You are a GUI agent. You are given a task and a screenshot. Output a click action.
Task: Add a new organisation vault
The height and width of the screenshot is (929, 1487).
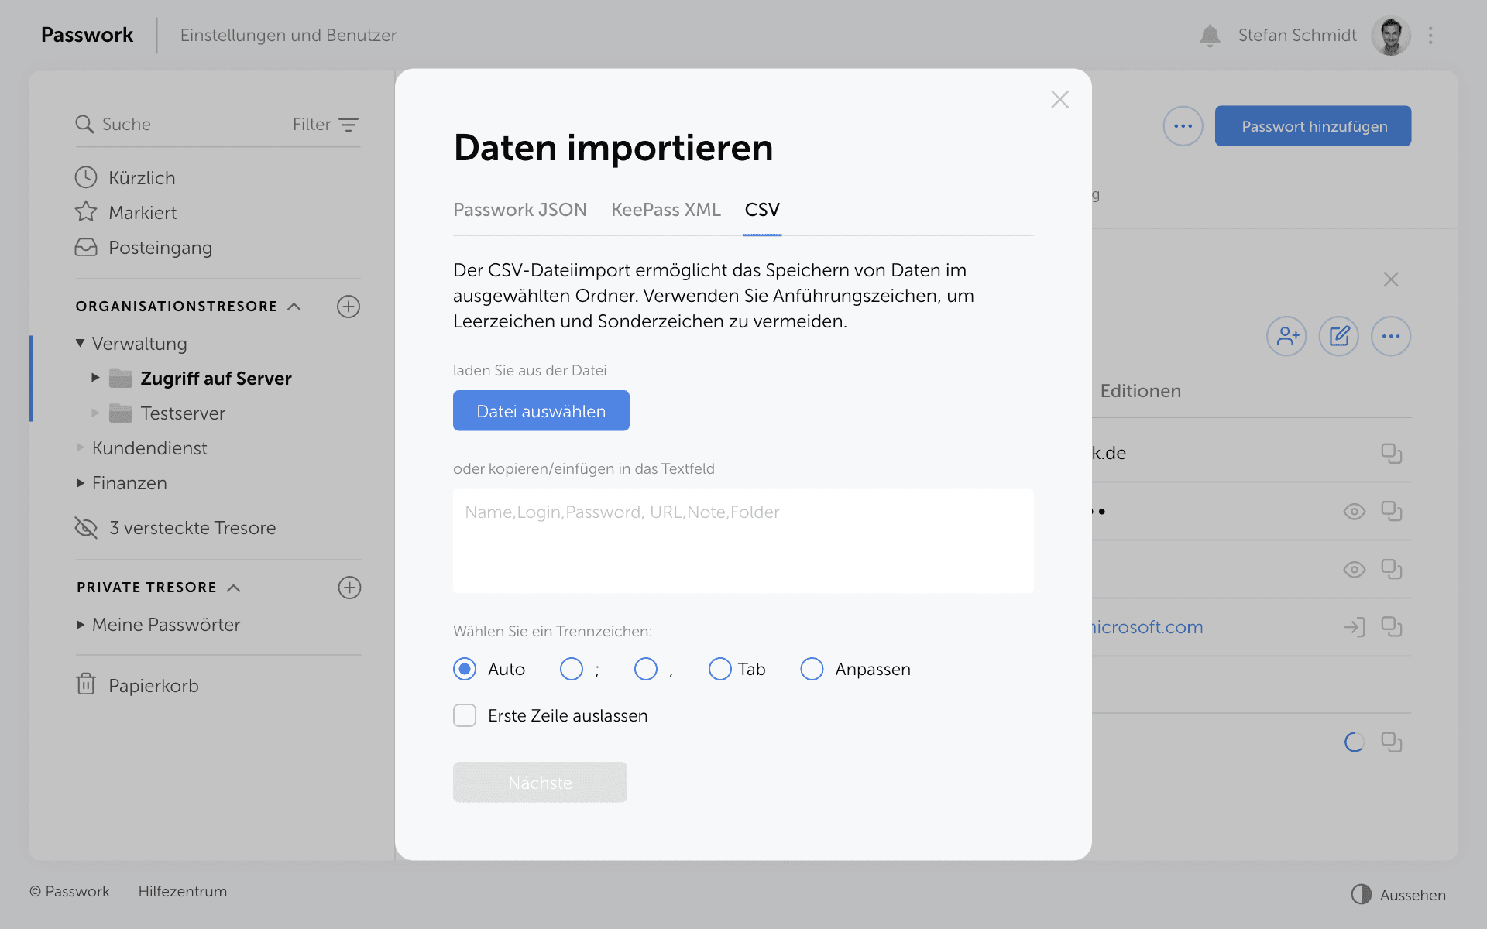click(349, 307)
